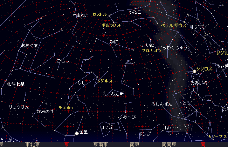Select the デネボラ star label

pyautogui.click(x=66, y=108)
